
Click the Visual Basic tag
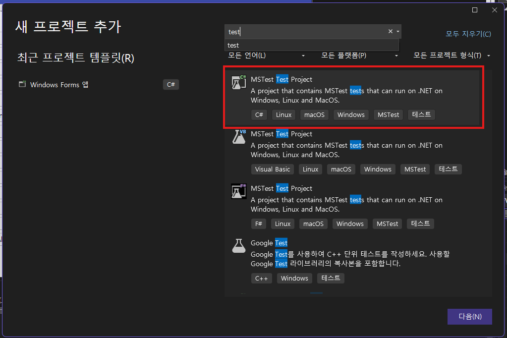[272, 169]
